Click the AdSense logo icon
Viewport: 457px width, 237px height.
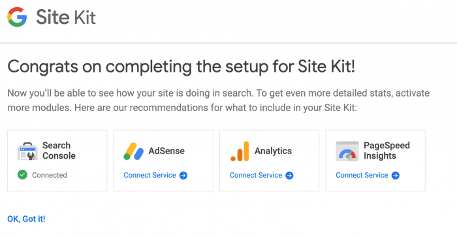click(133, 151)
